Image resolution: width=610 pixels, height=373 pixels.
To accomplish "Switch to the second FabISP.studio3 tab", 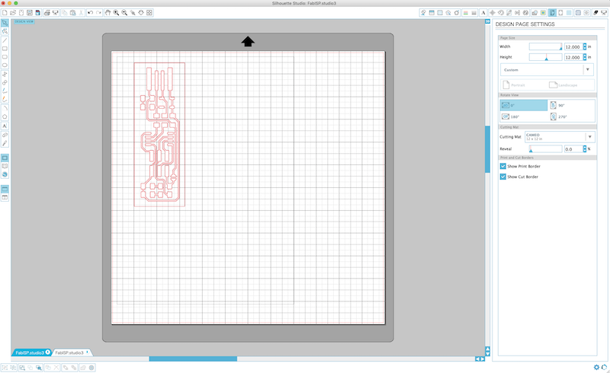I will pyautogui.click(x=72, y=352).
